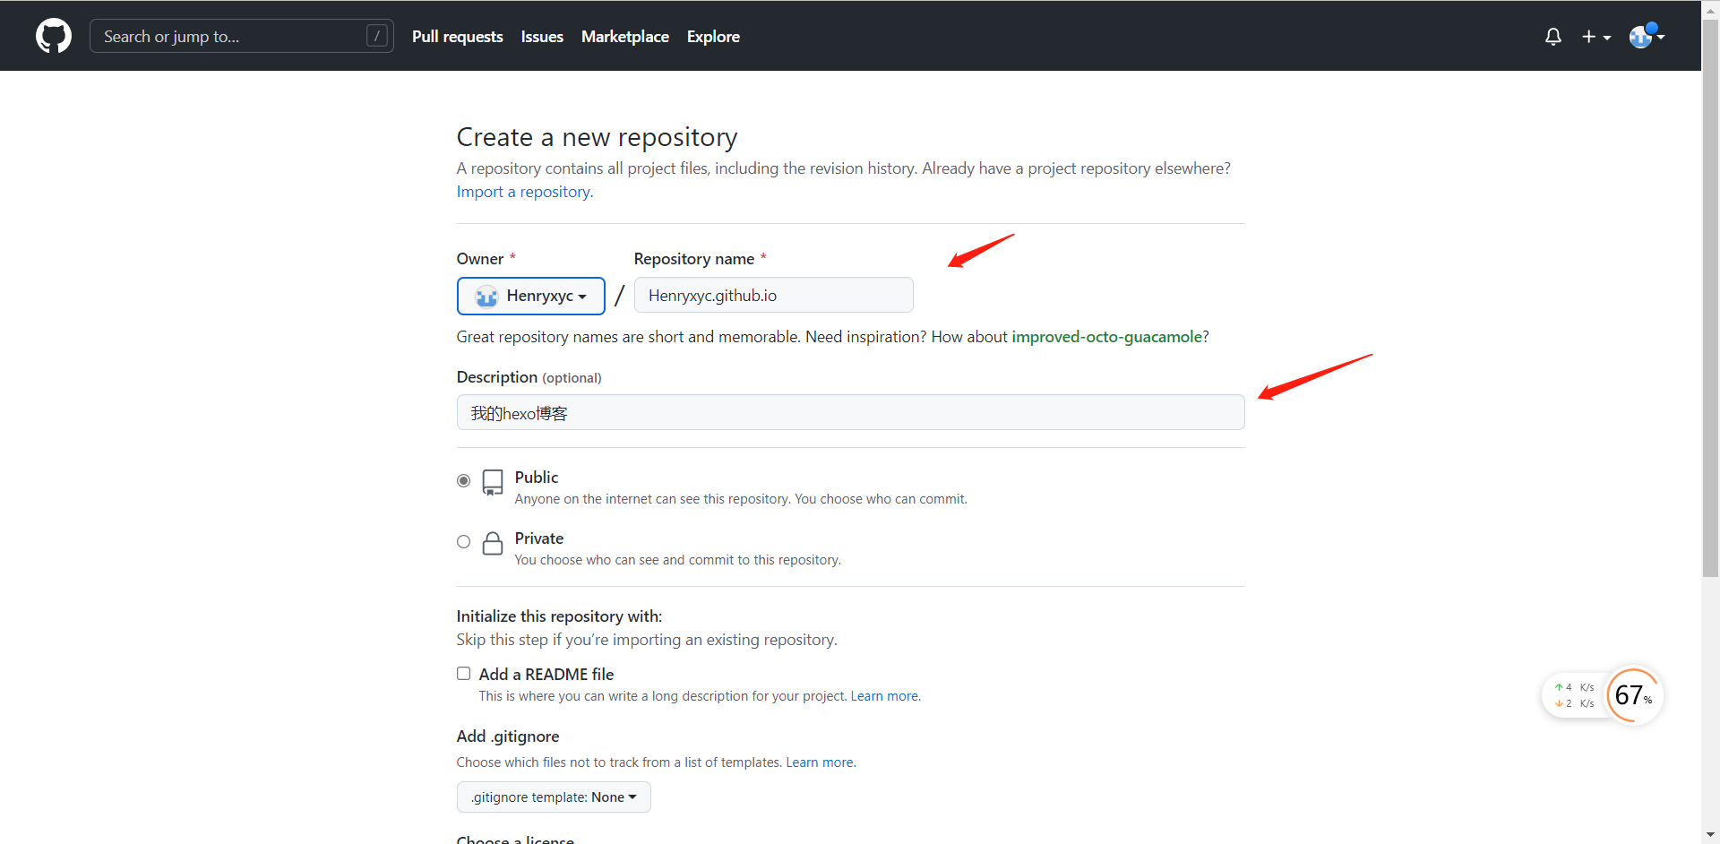Select the Public radio button

tap(463, 481)
